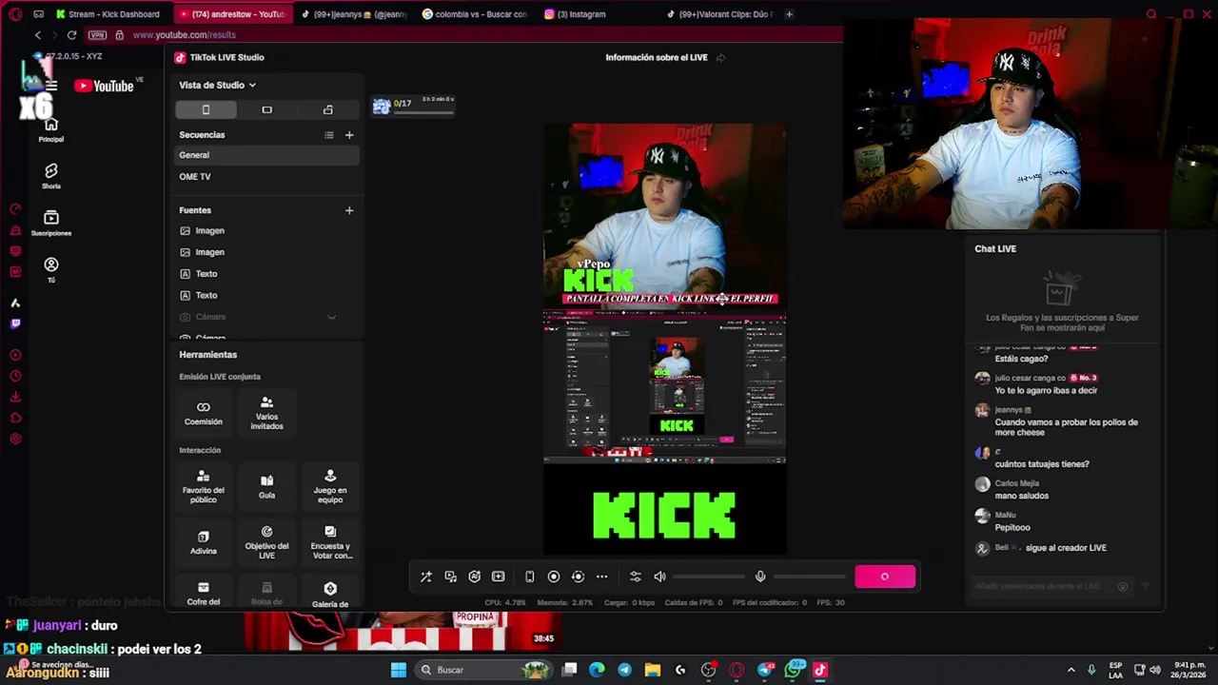Viewport: 1218px width, 685px height.
Task: Open File Explorer from the taskbar
Action: [x=652, y=670]
